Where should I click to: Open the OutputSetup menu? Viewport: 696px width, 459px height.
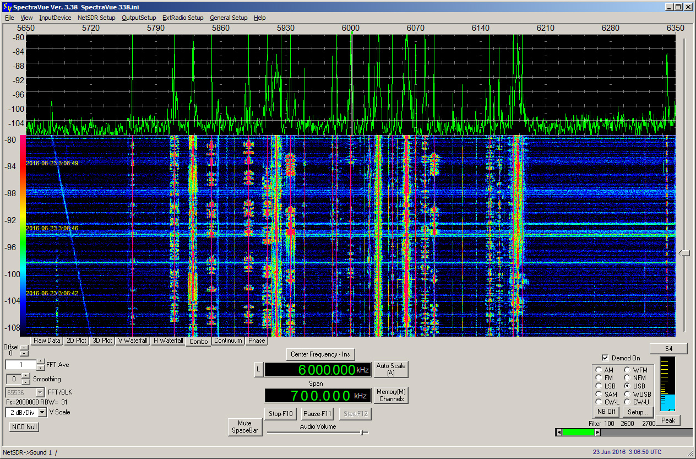pos(139,18)
